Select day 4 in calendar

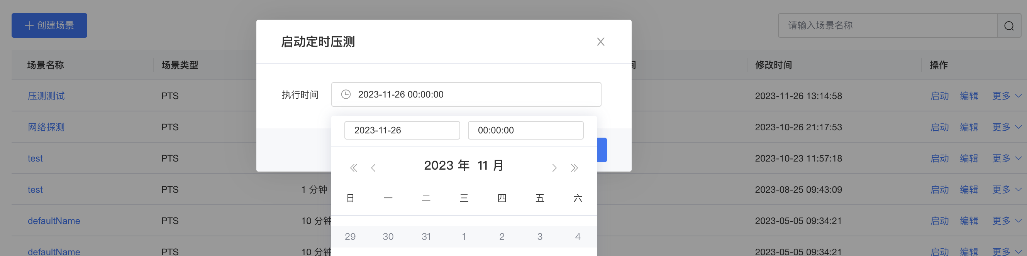[x=577, y=236]
